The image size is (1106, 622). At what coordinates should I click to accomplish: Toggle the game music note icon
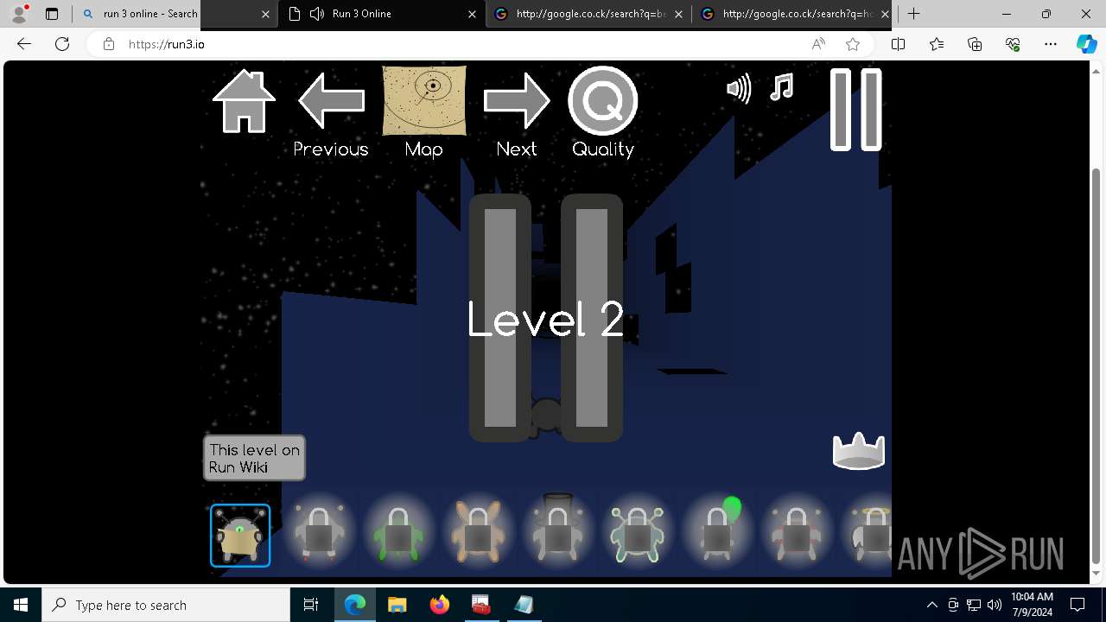pyautogui.click(x=782, y=87)
